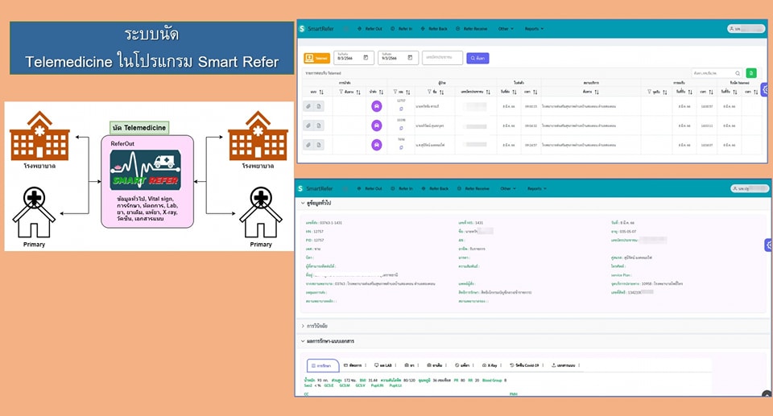Expand the Reports dropdown in the patient detail window
Viewport: 773px width, 416px height.
(x=537, y=188)
